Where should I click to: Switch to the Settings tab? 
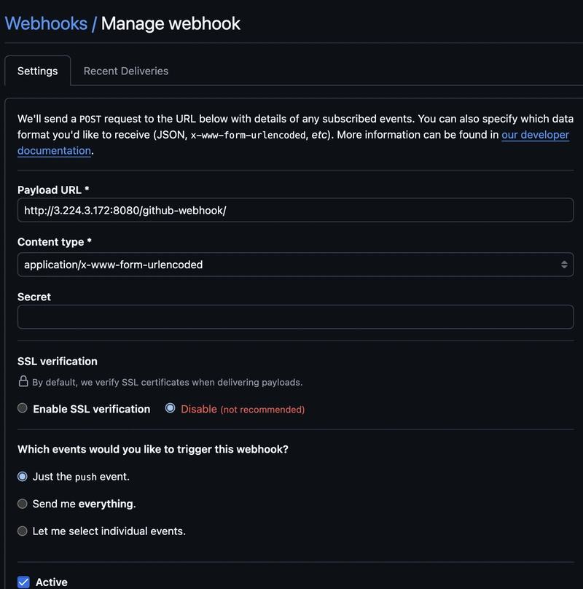(38, 71)
